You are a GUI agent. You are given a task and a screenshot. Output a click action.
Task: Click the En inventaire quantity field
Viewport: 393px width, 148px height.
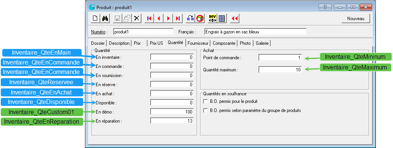click(x=172, y=57)
